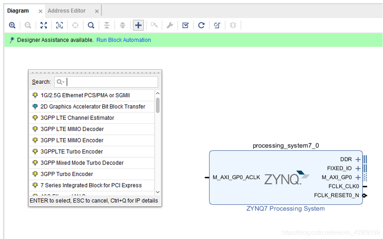Click the Regenerate Layout refresh icon
Image resolution: width=383 pixels, height=239 pixels.
click(201, 25)
